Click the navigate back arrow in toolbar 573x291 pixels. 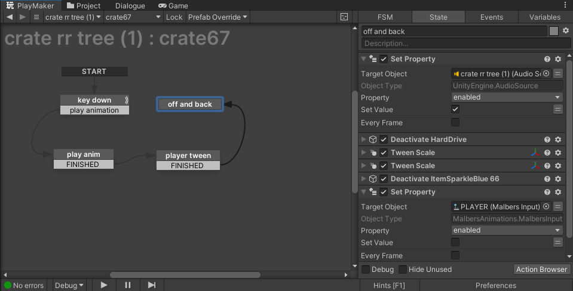[9, 17]
